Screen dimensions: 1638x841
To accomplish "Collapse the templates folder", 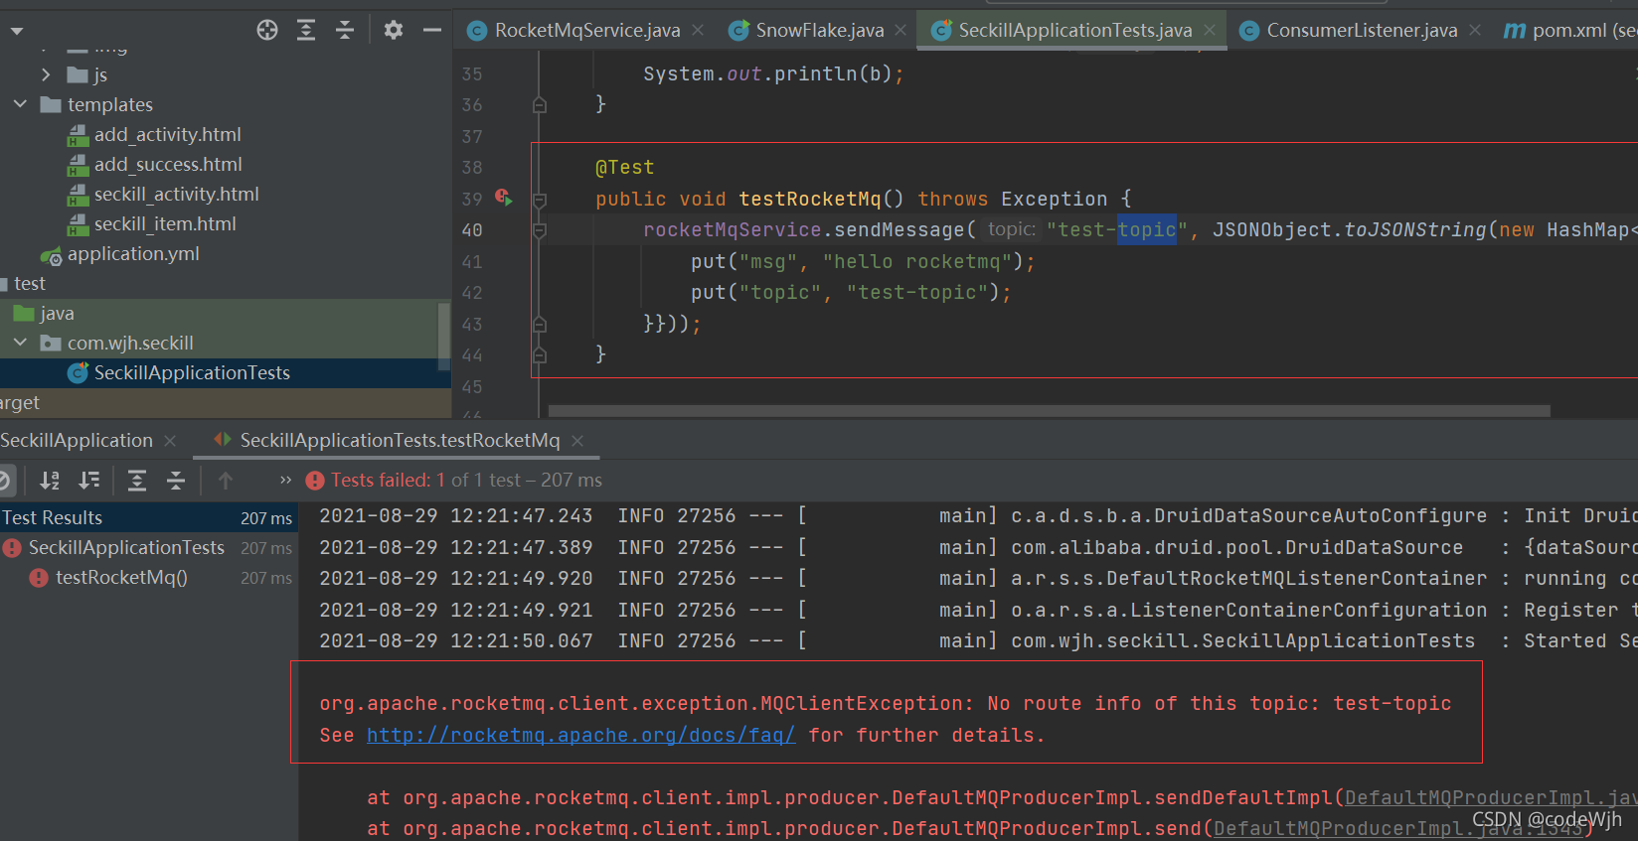I will pos(20,104).
